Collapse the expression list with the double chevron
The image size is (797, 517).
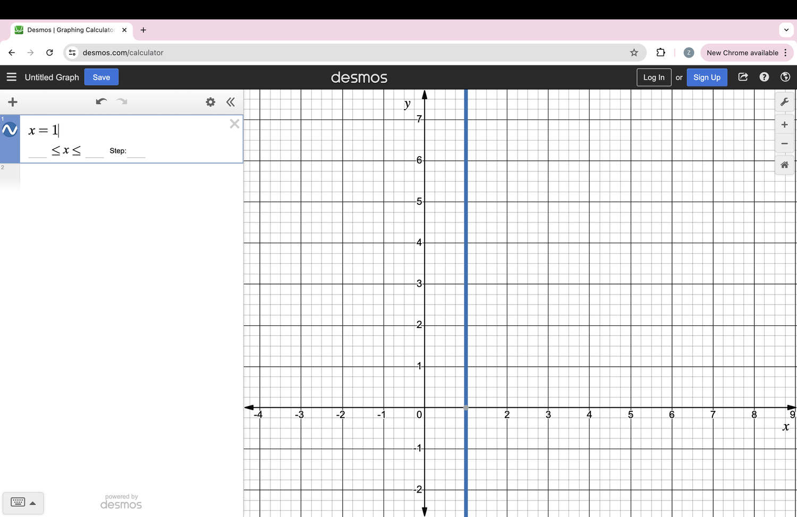(231, 102)
